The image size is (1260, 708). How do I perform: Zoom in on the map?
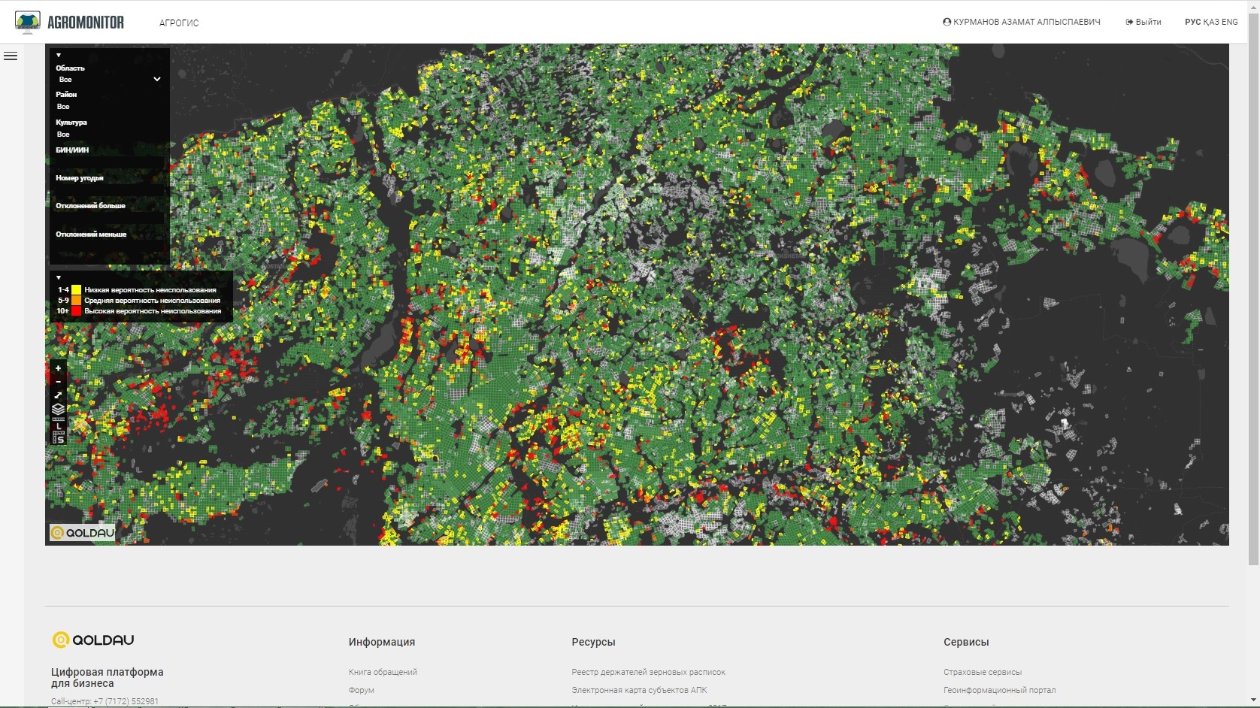(x=58, y=368)
